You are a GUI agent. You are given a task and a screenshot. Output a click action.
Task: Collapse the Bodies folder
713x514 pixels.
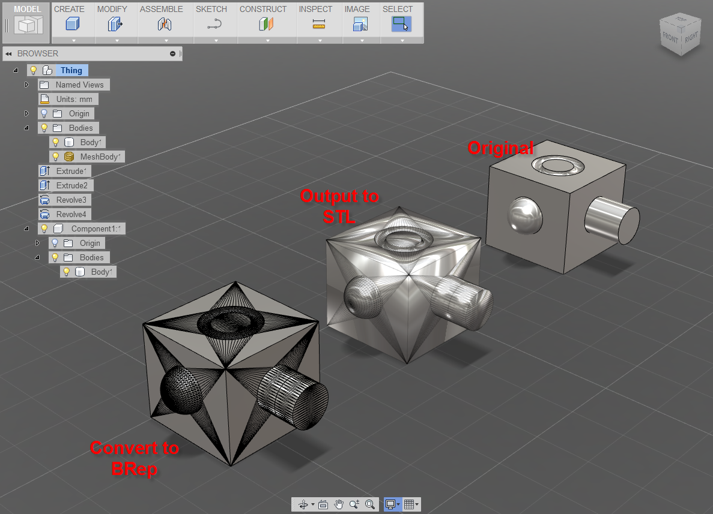click(x=26, y=128)
